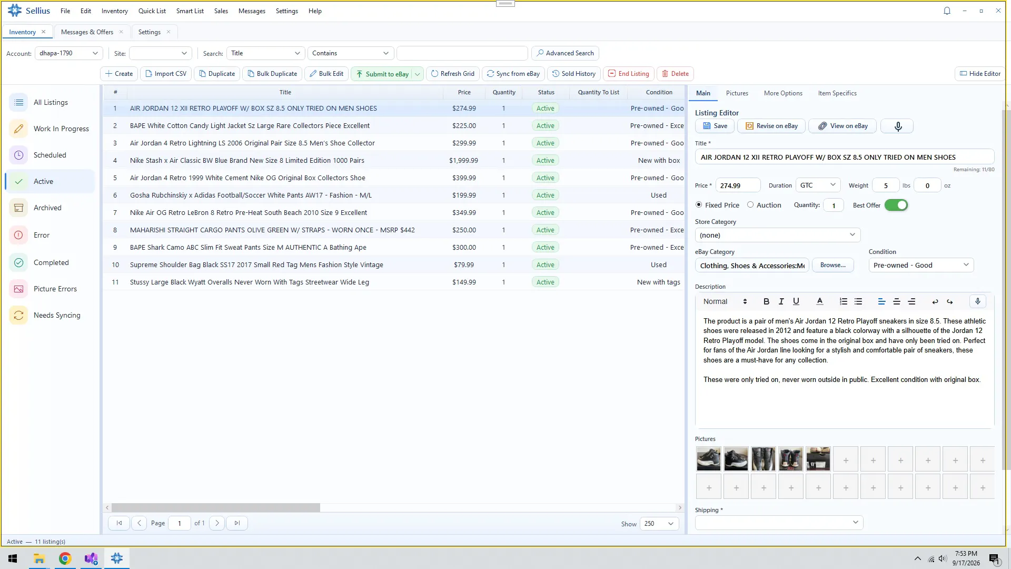Open the Search field Title dropdown
Screen dimensions: 1011x569
pos(266,53)
